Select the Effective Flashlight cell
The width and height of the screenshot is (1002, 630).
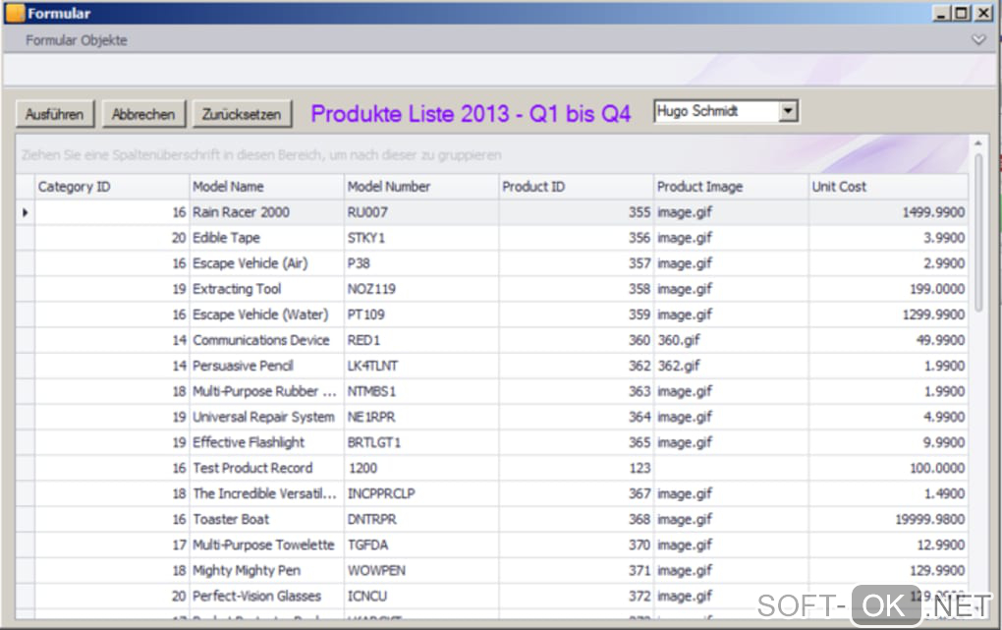pyautogui.click(x=266, y=442)
